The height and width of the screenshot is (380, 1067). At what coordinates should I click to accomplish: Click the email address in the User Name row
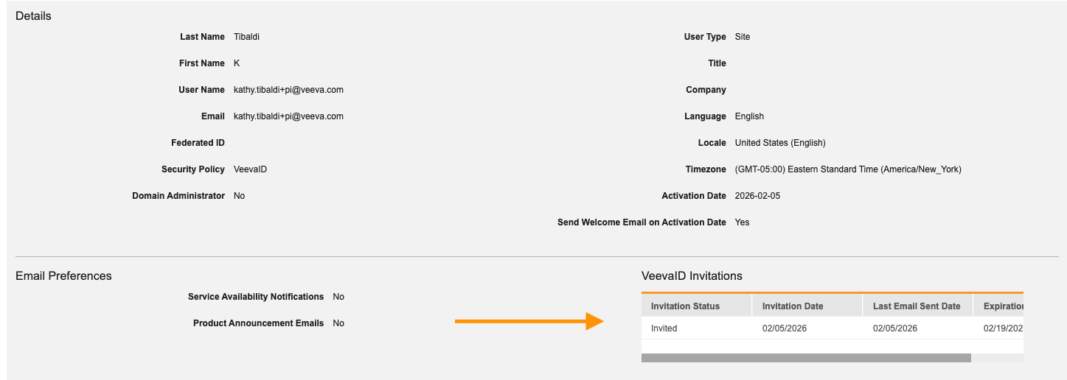coord(288,90)
